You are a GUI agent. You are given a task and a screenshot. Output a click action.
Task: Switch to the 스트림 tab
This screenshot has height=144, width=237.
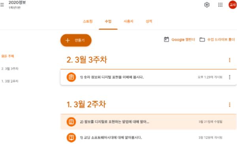pos(88,21)
